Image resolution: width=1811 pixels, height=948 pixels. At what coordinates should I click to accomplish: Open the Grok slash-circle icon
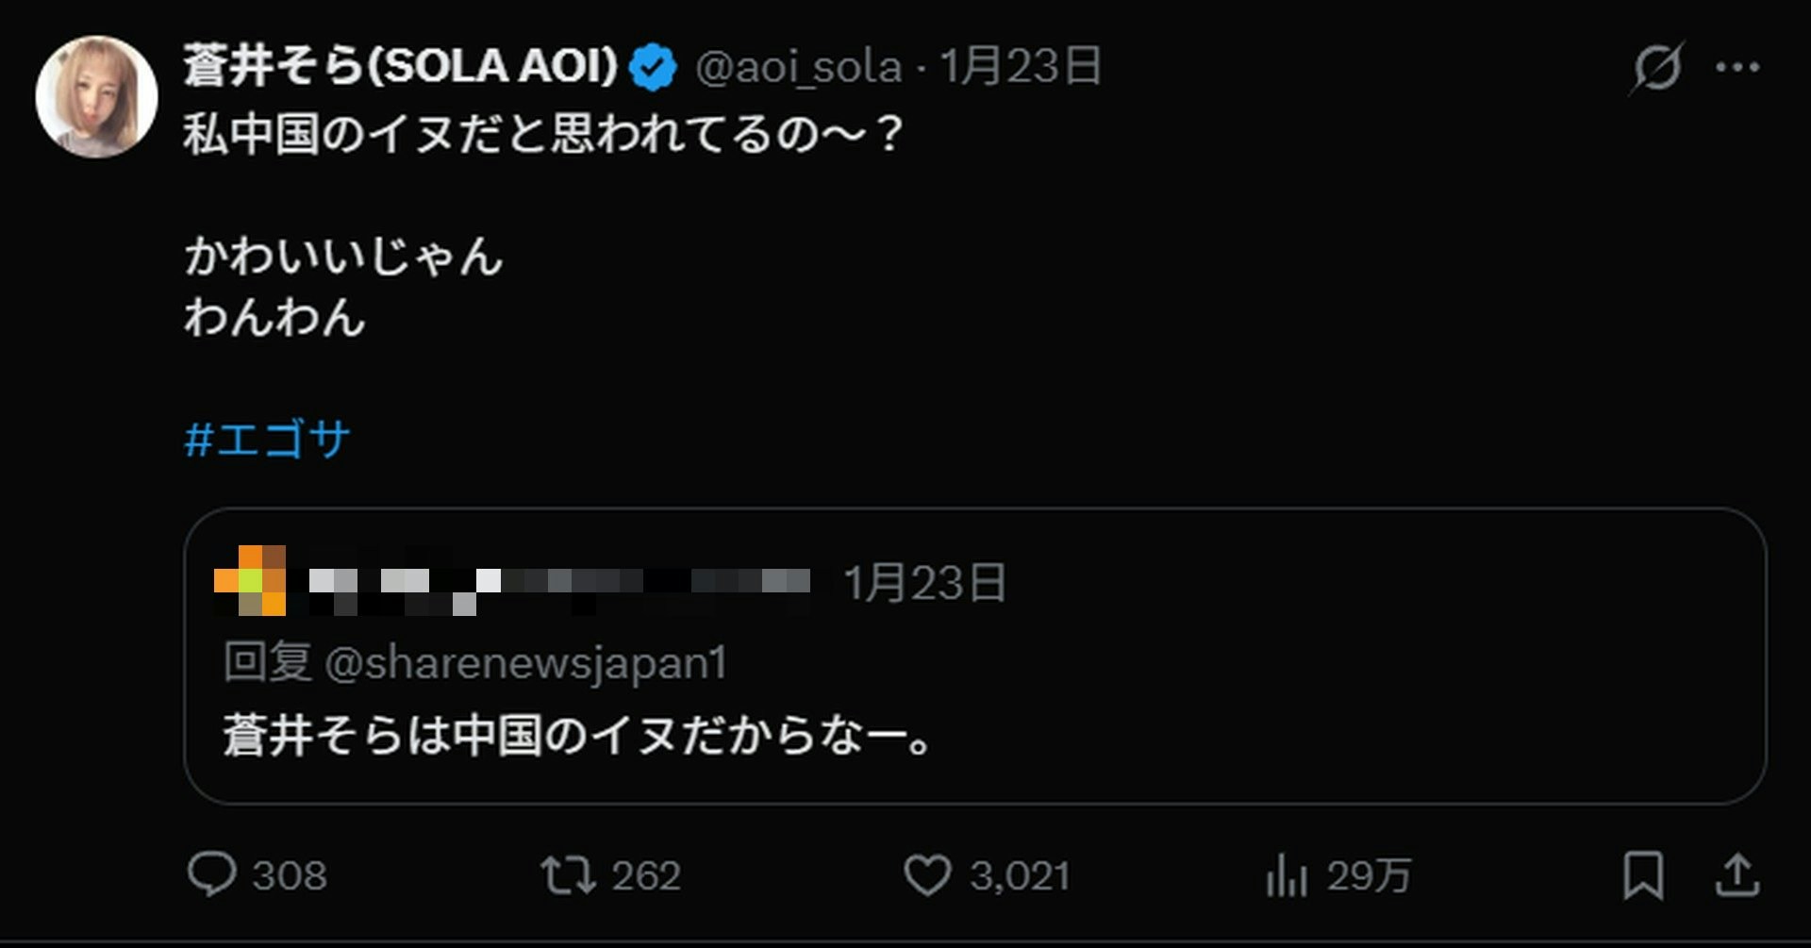[x=1657, y=67]
